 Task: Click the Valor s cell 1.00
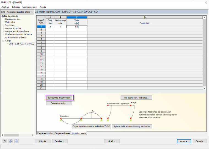click(77, 27)
